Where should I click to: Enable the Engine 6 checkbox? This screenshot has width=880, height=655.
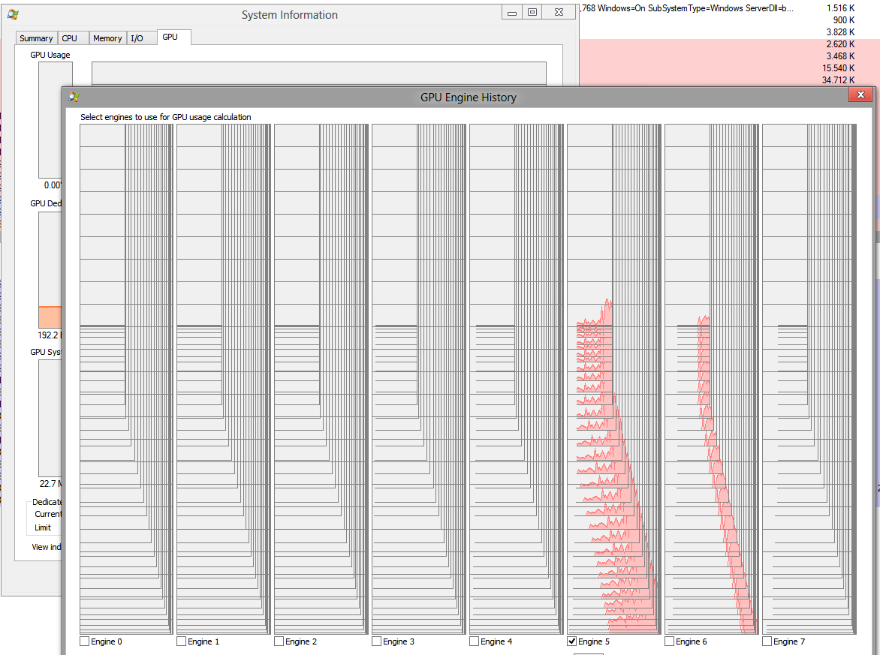tap(669, 641)
